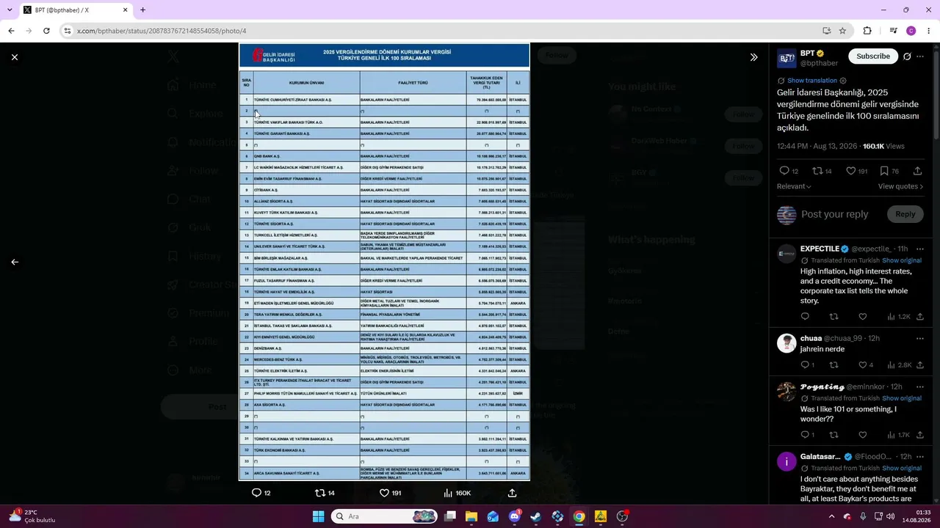Share chuaa's comment
The height and width of the screenshot is (528, 940).
click(x=920, y=364)
